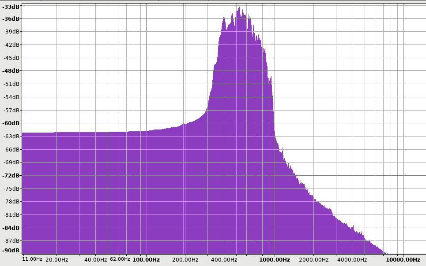Select the -72dB level label
The image size is (426, 266).
click(11, 175)
